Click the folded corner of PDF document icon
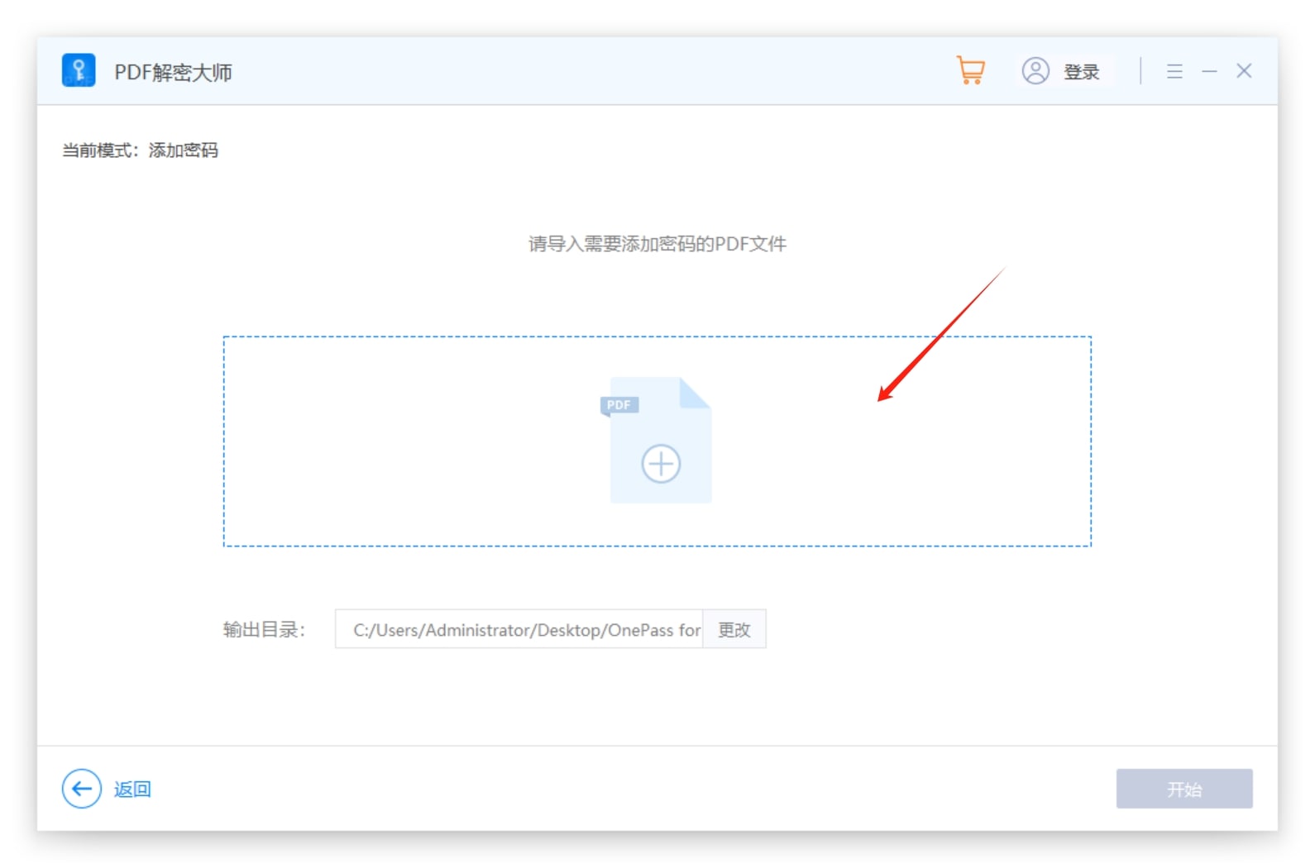The height and width of the screenshot is (868, 1315). click(695, 393)
